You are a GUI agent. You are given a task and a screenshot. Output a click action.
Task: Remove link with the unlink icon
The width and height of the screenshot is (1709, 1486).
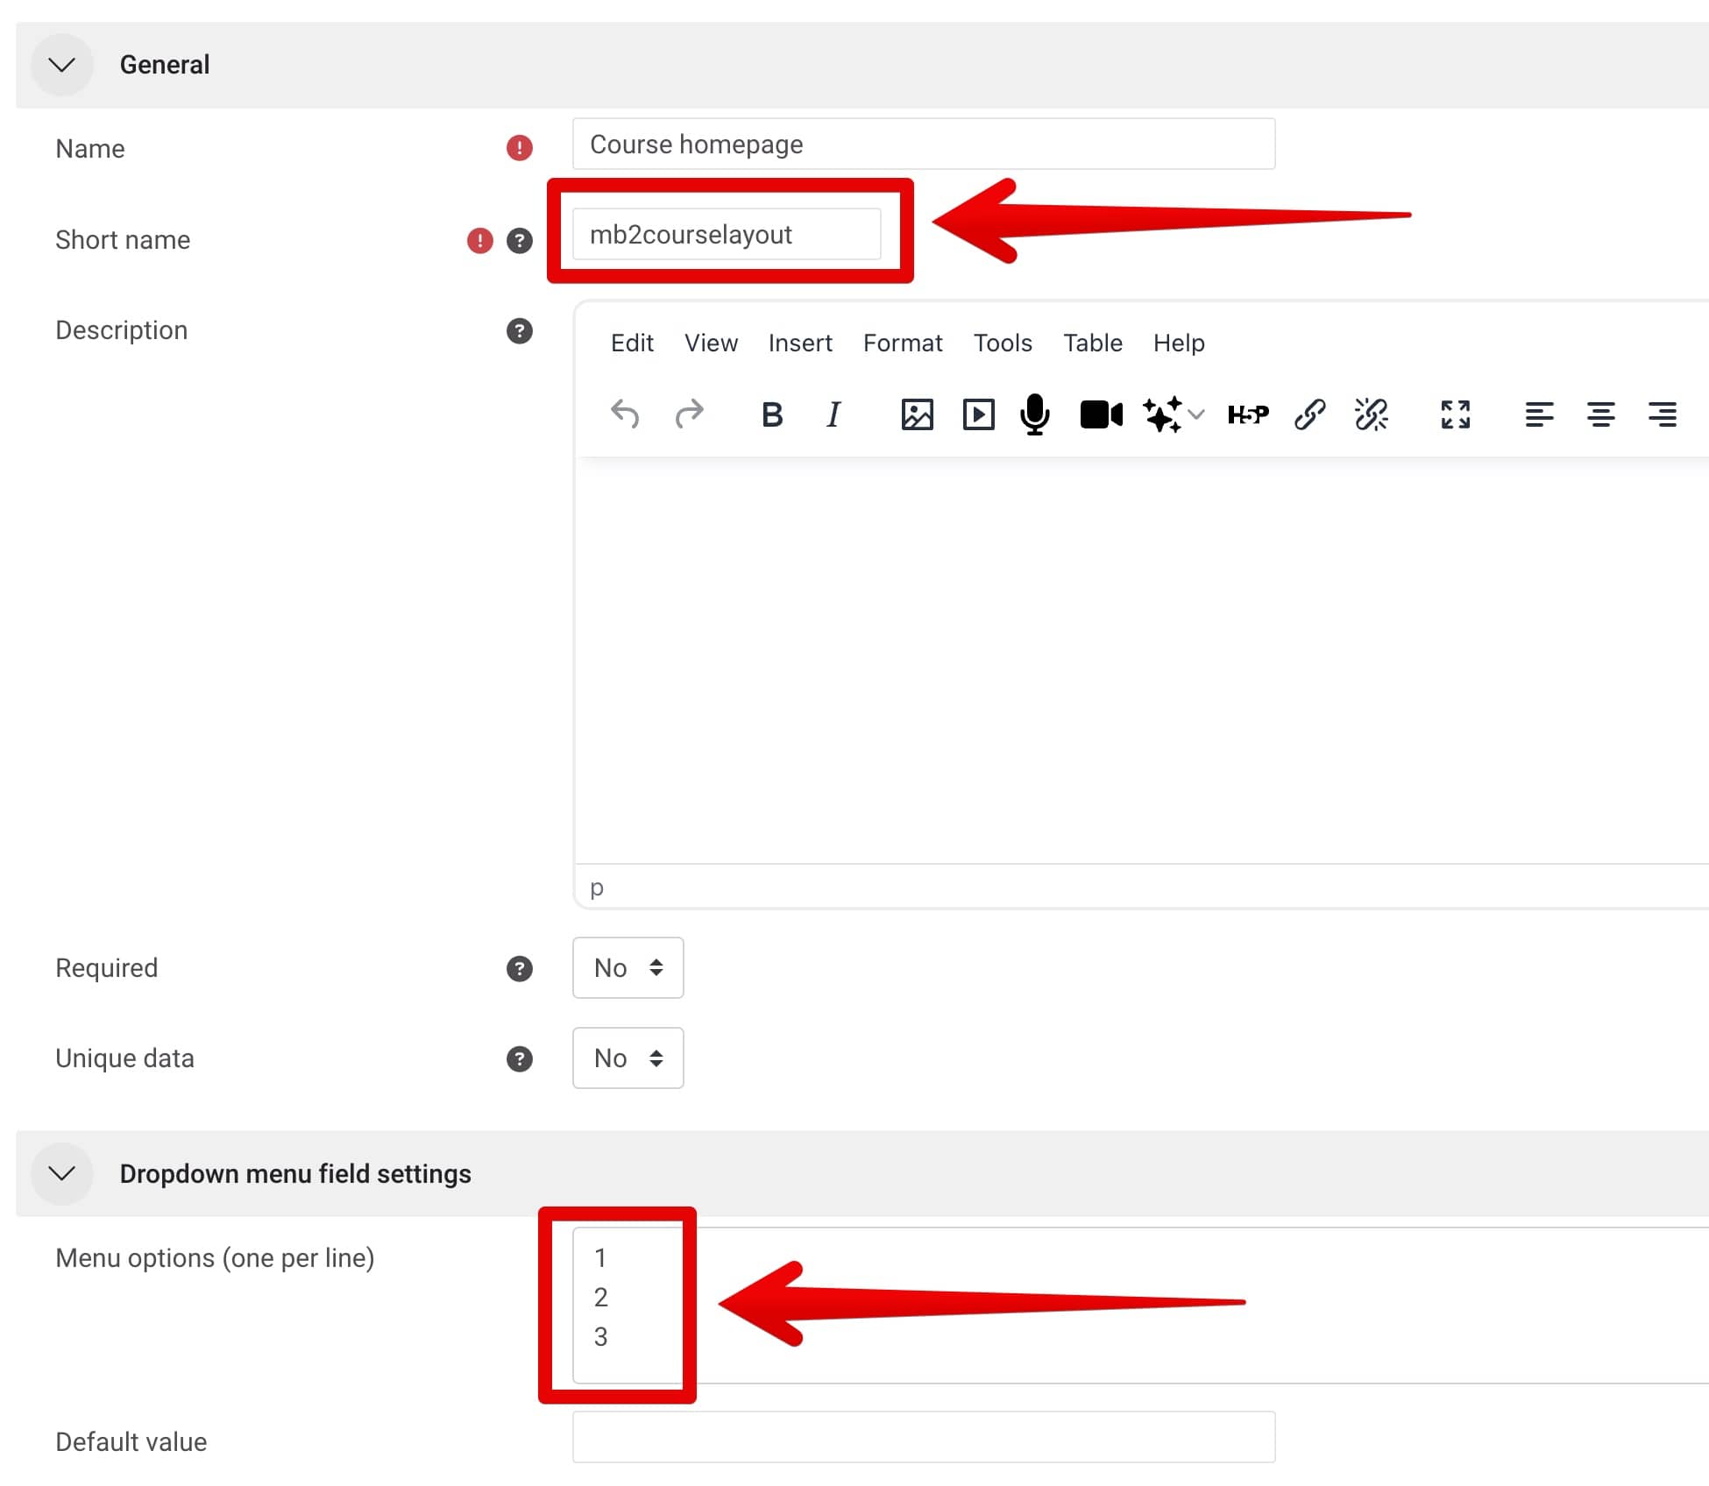[x=1372, y=414]
